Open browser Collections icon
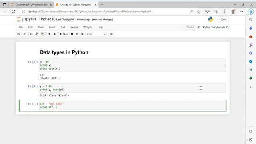The width and height of the screenshot is (256, 144). pyautogui.click(x=216, y=12)
